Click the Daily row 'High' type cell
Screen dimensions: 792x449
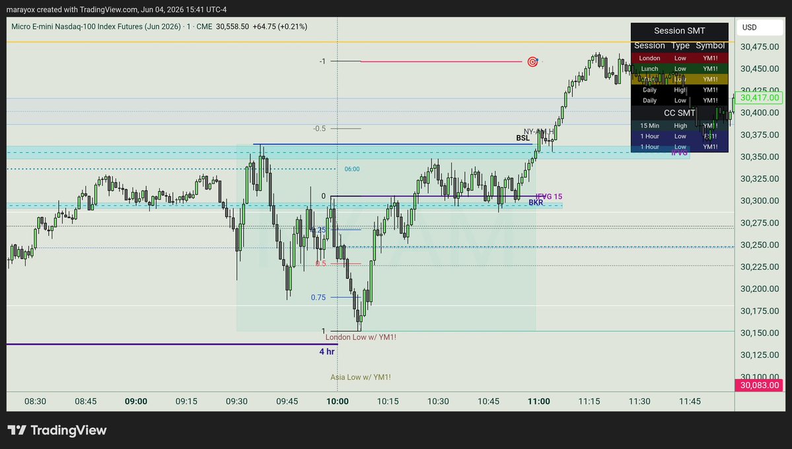click(x=680, y=90)
